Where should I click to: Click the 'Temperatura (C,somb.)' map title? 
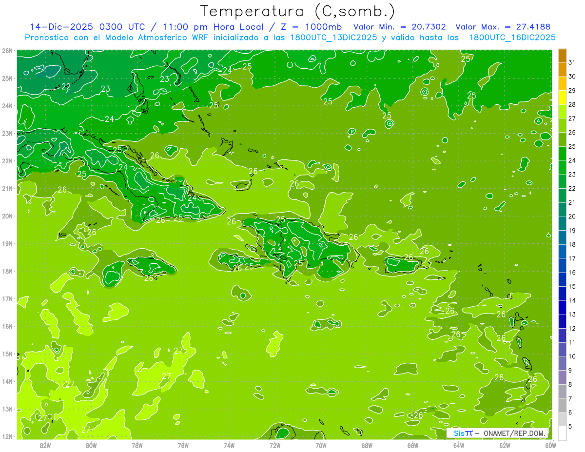click(297, 11)
